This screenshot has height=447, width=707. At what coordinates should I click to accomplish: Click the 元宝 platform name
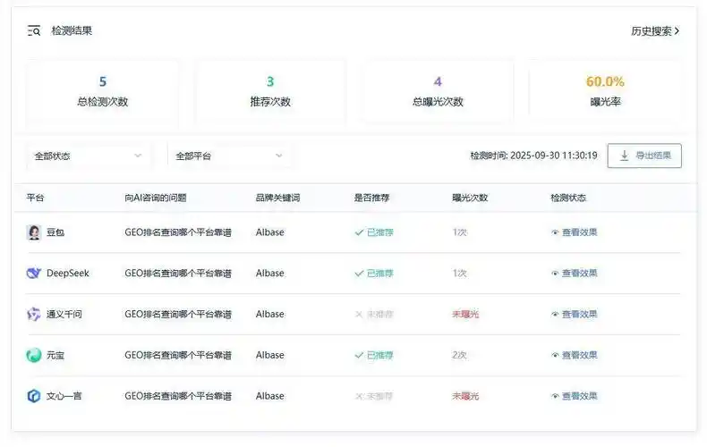[55, 355]
